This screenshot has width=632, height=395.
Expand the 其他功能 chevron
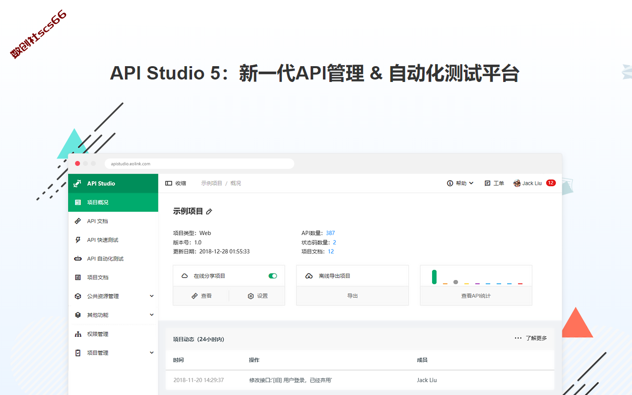pos(152,315)
